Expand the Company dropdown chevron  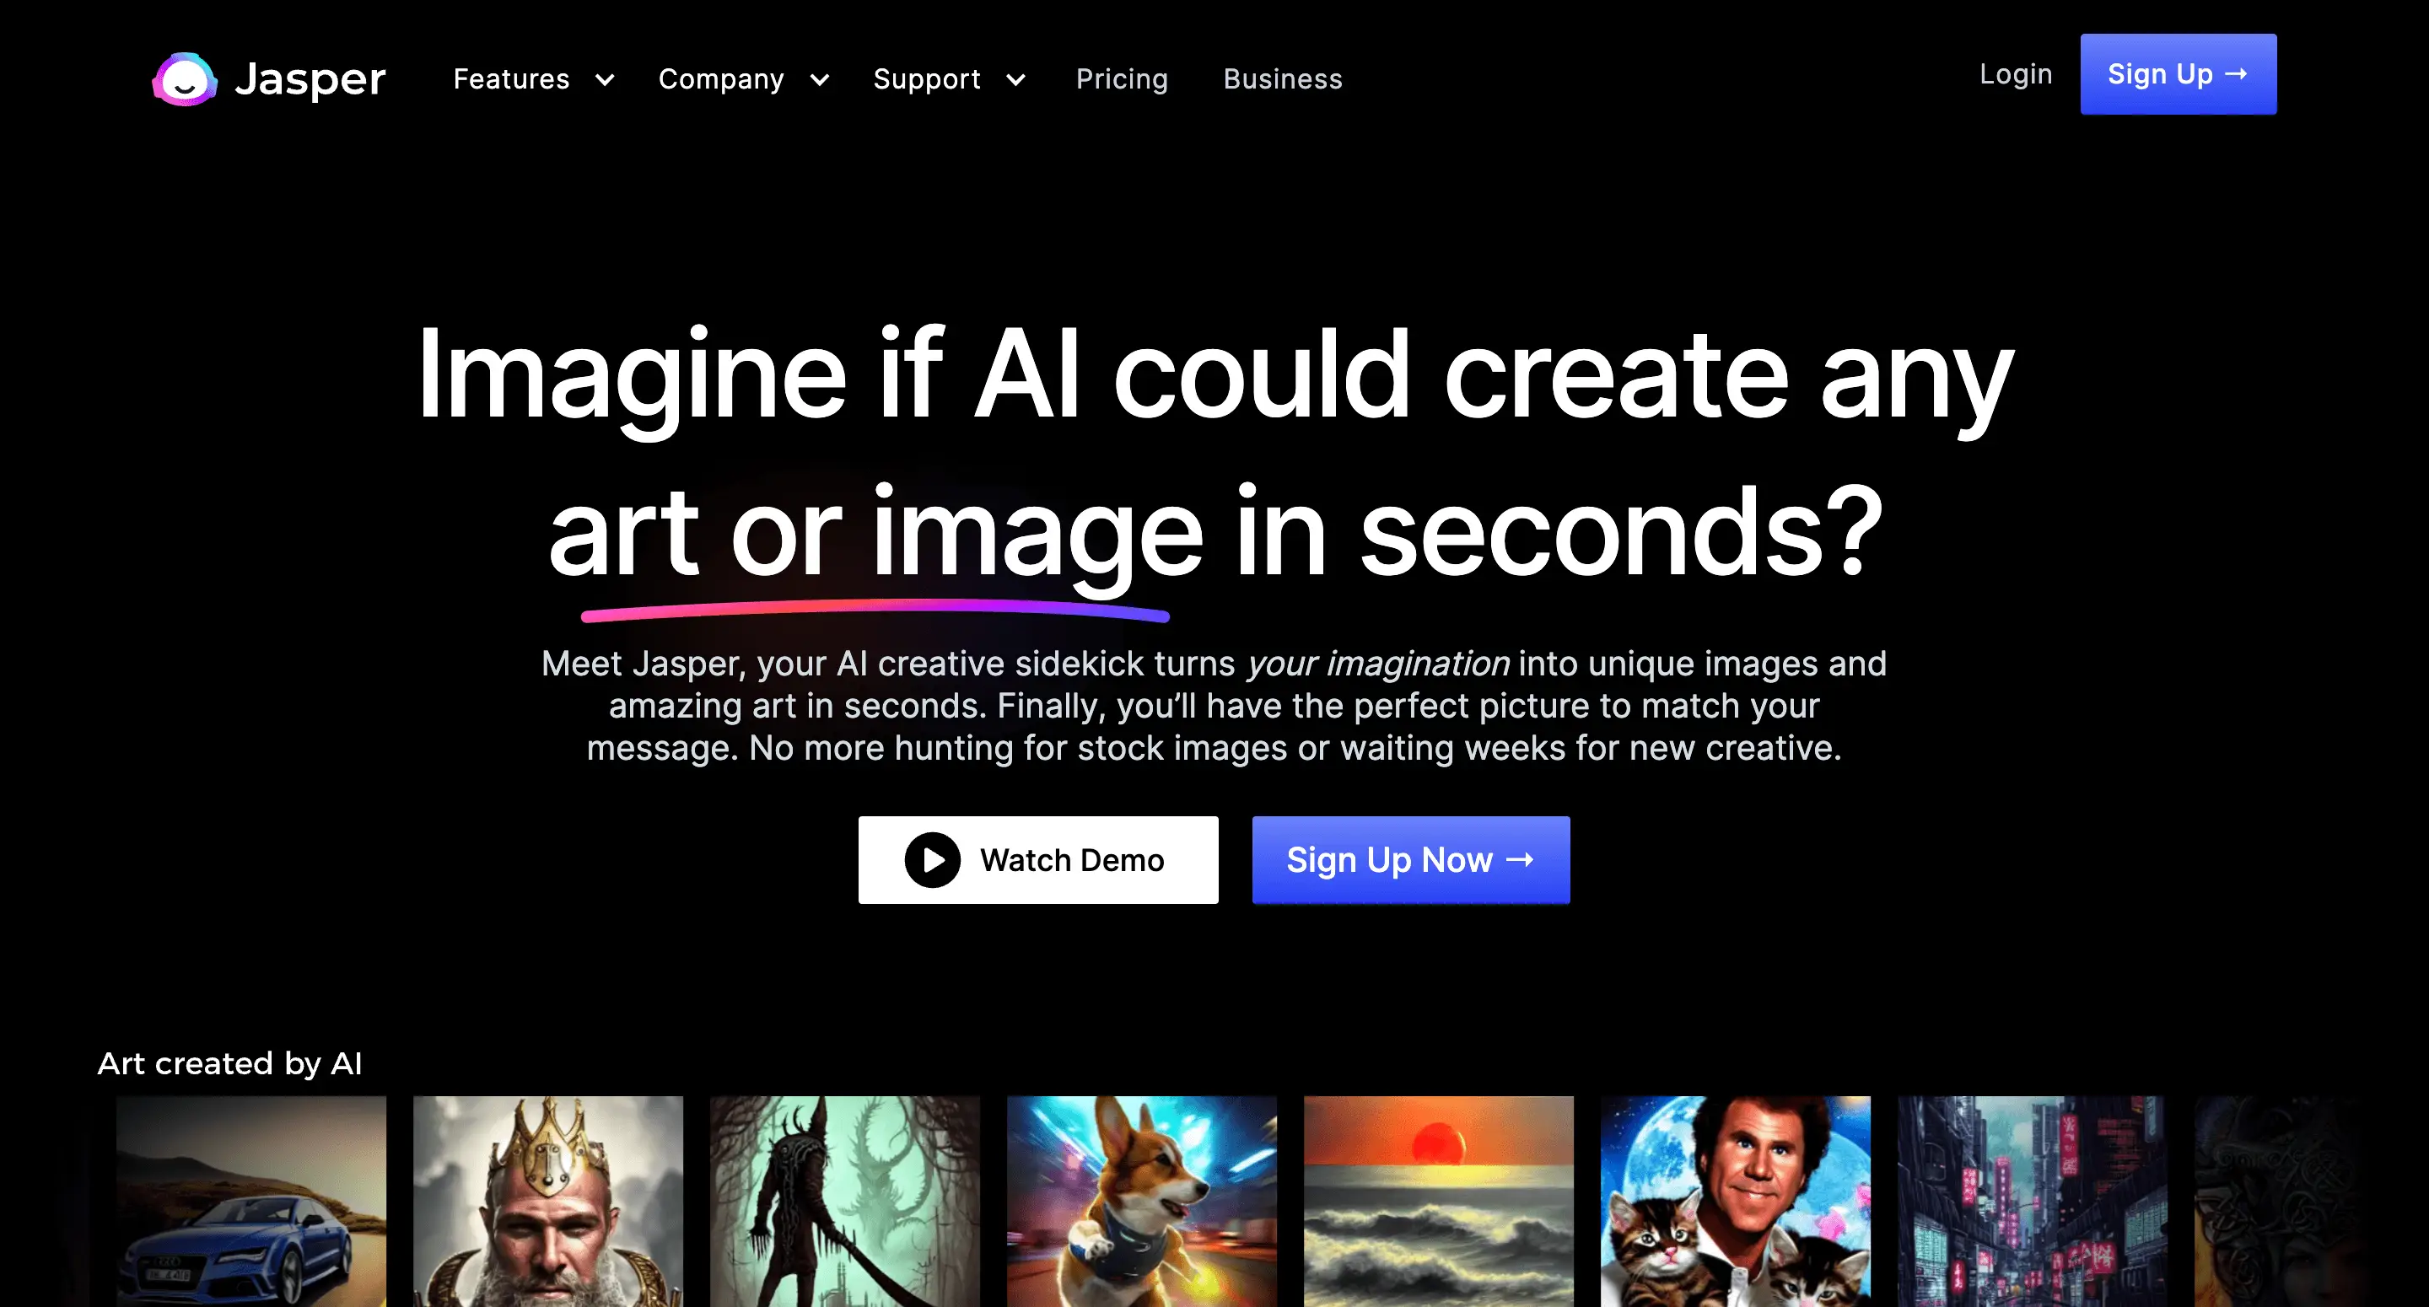pos(821,80)
